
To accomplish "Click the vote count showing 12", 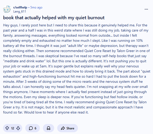I will 13,128.
